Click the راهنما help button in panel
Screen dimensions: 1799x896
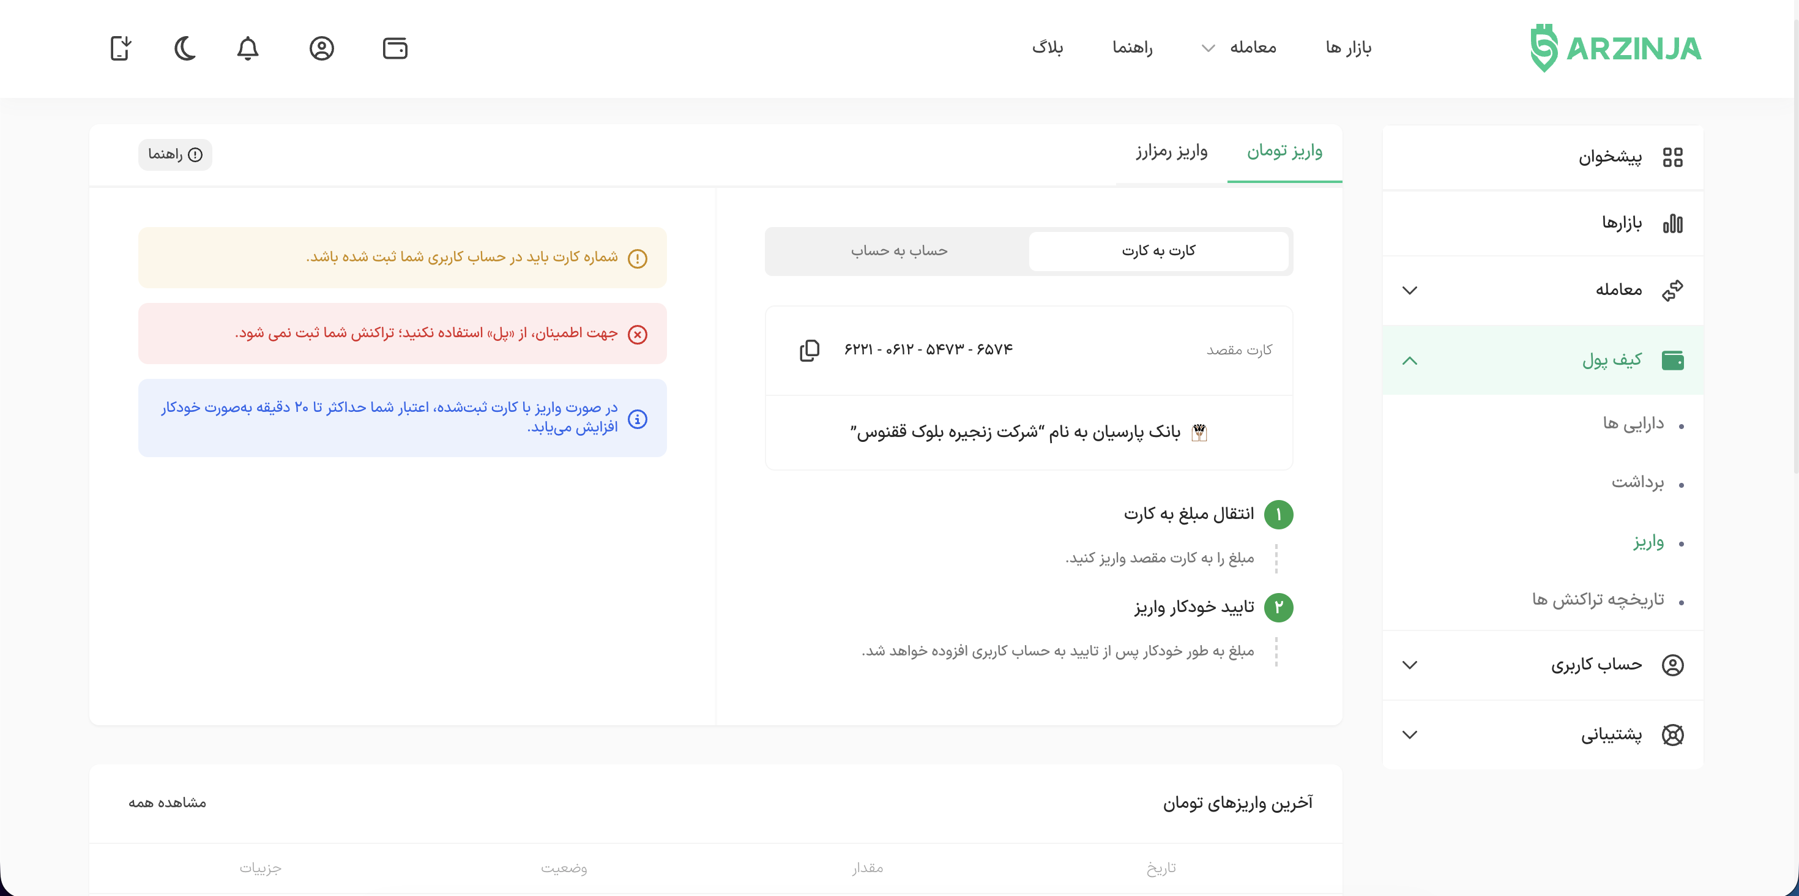click(175, 154)
